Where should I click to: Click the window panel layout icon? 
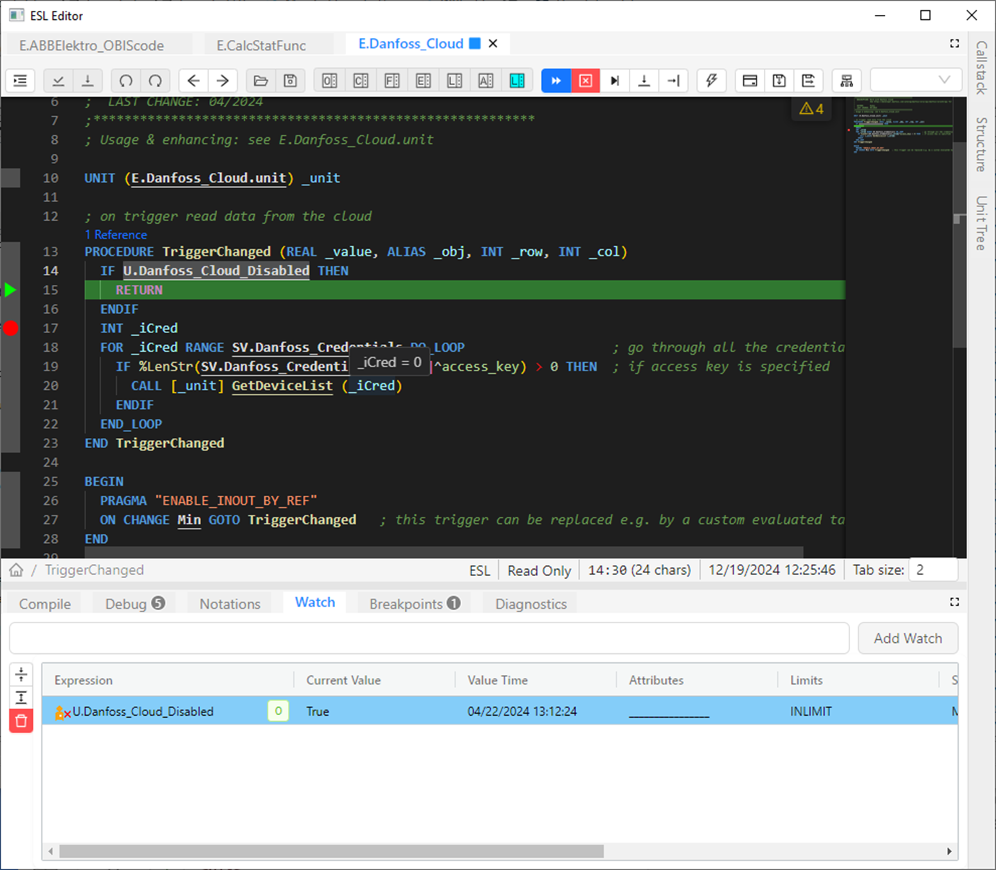(x=750, y=80)
